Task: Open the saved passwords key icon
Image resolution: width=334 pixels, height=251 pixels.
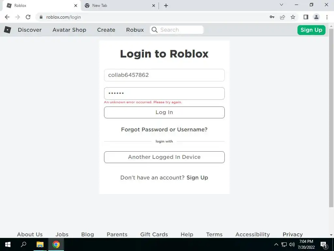Action: [272, 17]
